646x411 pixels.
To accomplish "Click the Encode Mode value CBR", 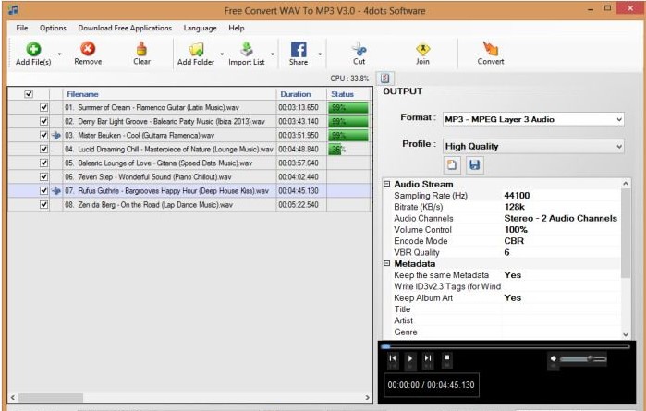I will coord(514,241).
